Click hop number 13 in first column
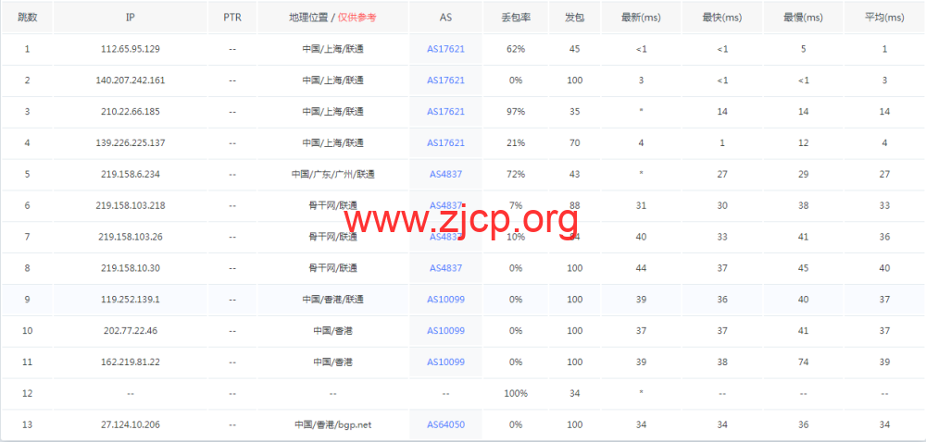This screenshot has width=926, height=442. [x=27, y=424]
